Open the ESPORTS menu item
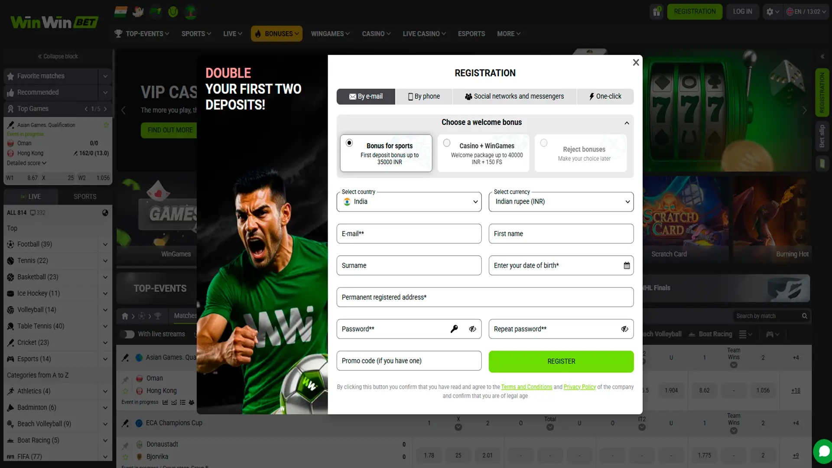The image size is (832, 468). click(471, 34)
